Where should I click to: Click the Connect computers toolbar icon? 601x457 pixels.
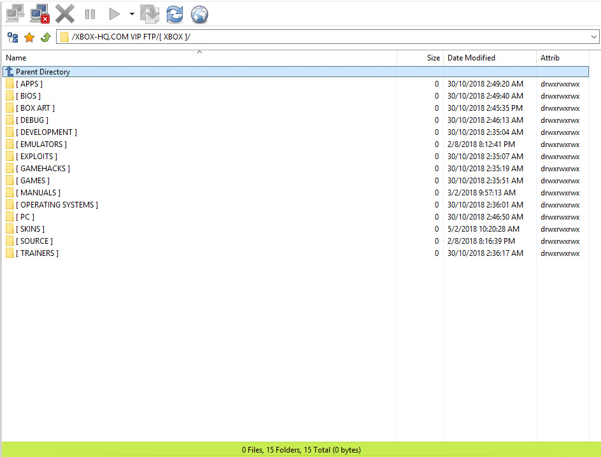pos(15,13)
